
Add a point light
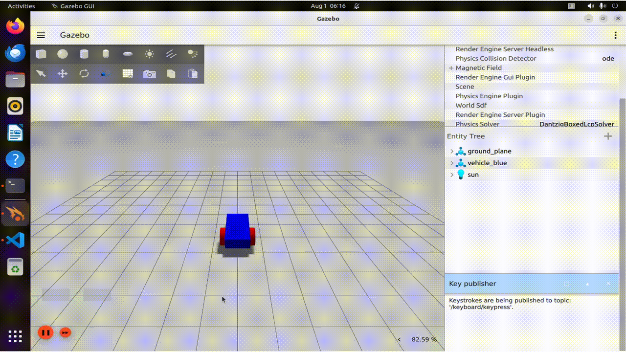(x=149, y=54)
